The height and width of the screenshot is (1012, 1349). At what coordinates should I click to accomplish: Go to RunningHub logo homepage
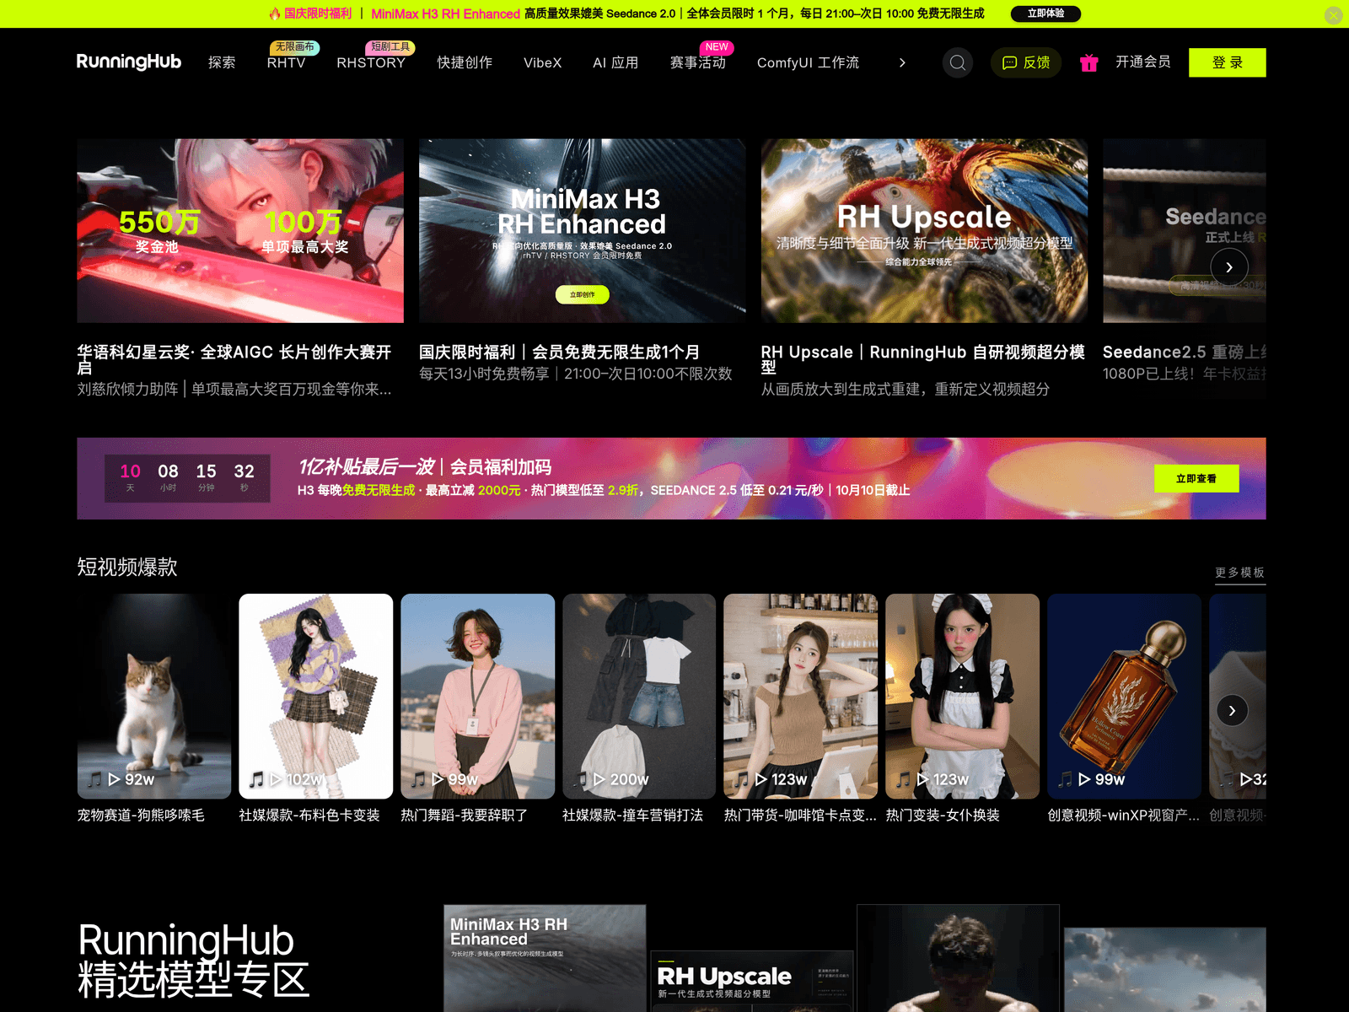pyautogui.click(x=128, y=62)
